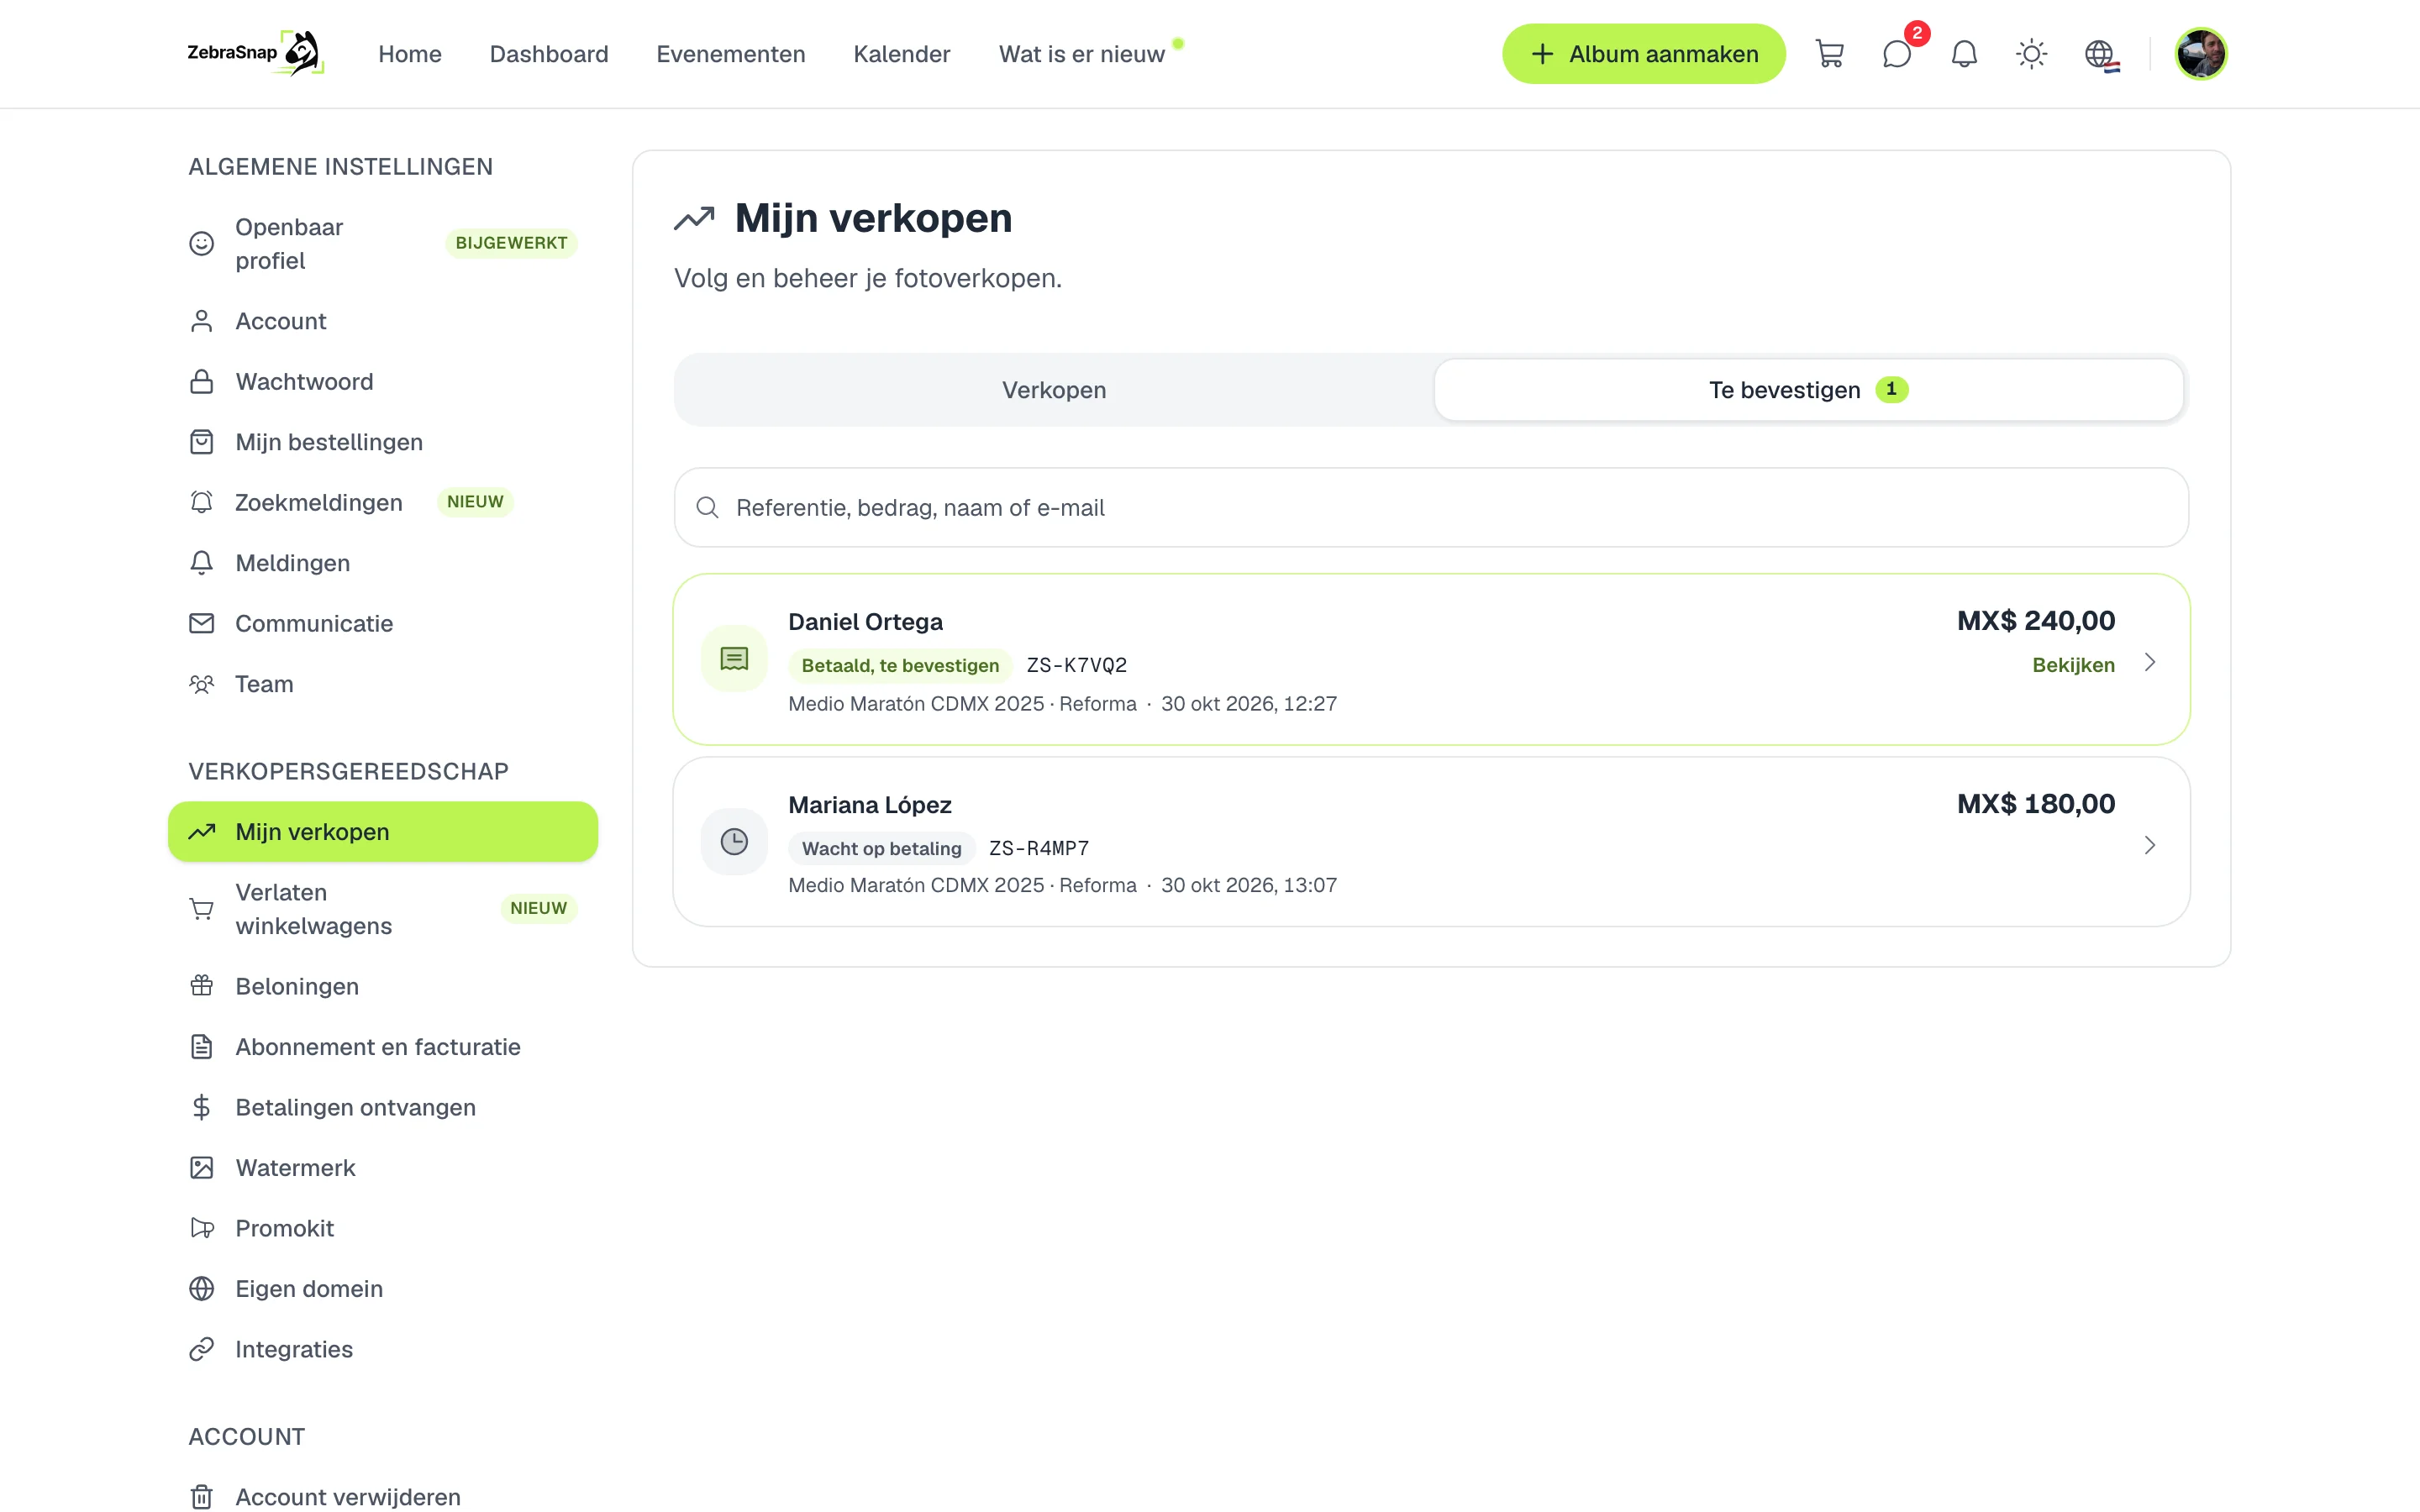Open Communicatie envelope settings

click(383, 623)
